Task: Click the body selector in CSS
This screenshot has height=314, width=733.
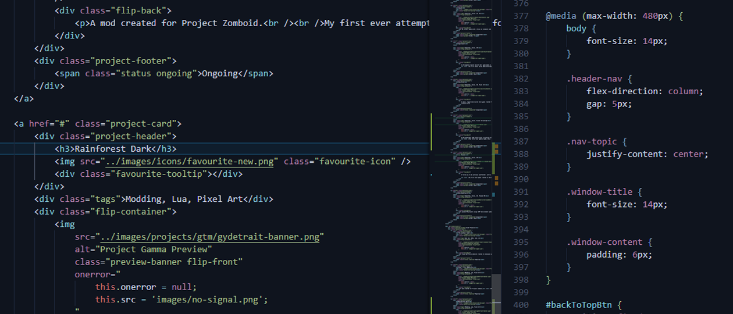Action: coord(577,28)
